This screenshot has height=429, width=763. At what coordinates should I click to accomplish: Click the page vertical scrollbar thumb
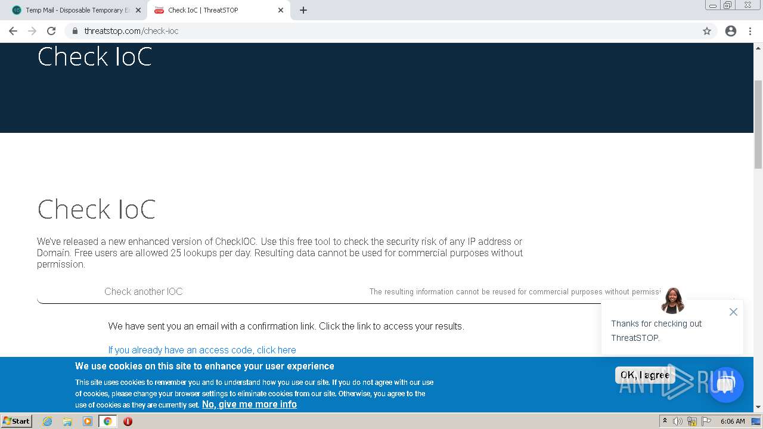[758, 124]
